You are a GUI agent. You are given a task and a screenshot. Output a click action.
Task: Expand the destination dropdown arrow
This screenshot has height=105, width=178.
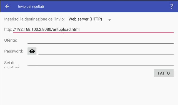(x=109, y=20)
